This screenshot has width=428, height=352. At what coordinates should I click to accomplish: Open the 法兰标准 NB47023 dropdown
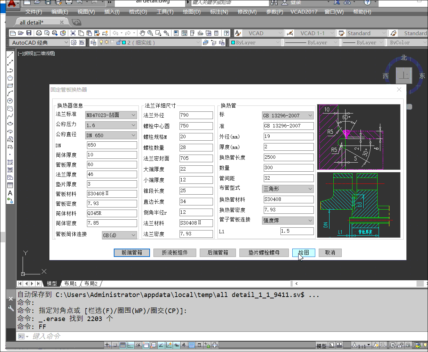coord(111,115)
